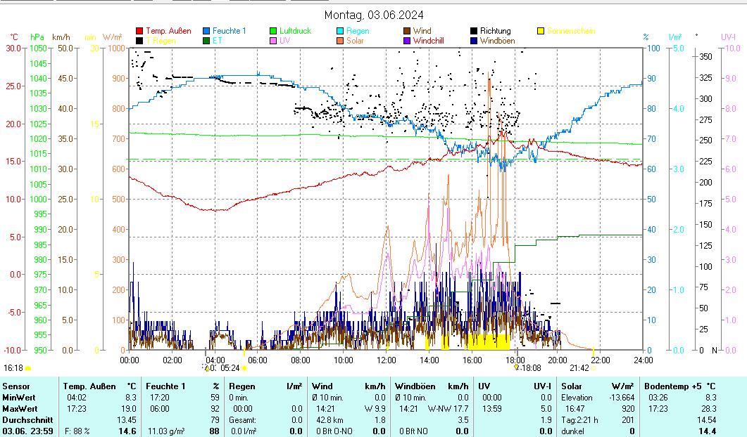Select the green Luftdruck legend marker
Image resolution: width=747 pixels, height=437 pixels.
(274, 31)
